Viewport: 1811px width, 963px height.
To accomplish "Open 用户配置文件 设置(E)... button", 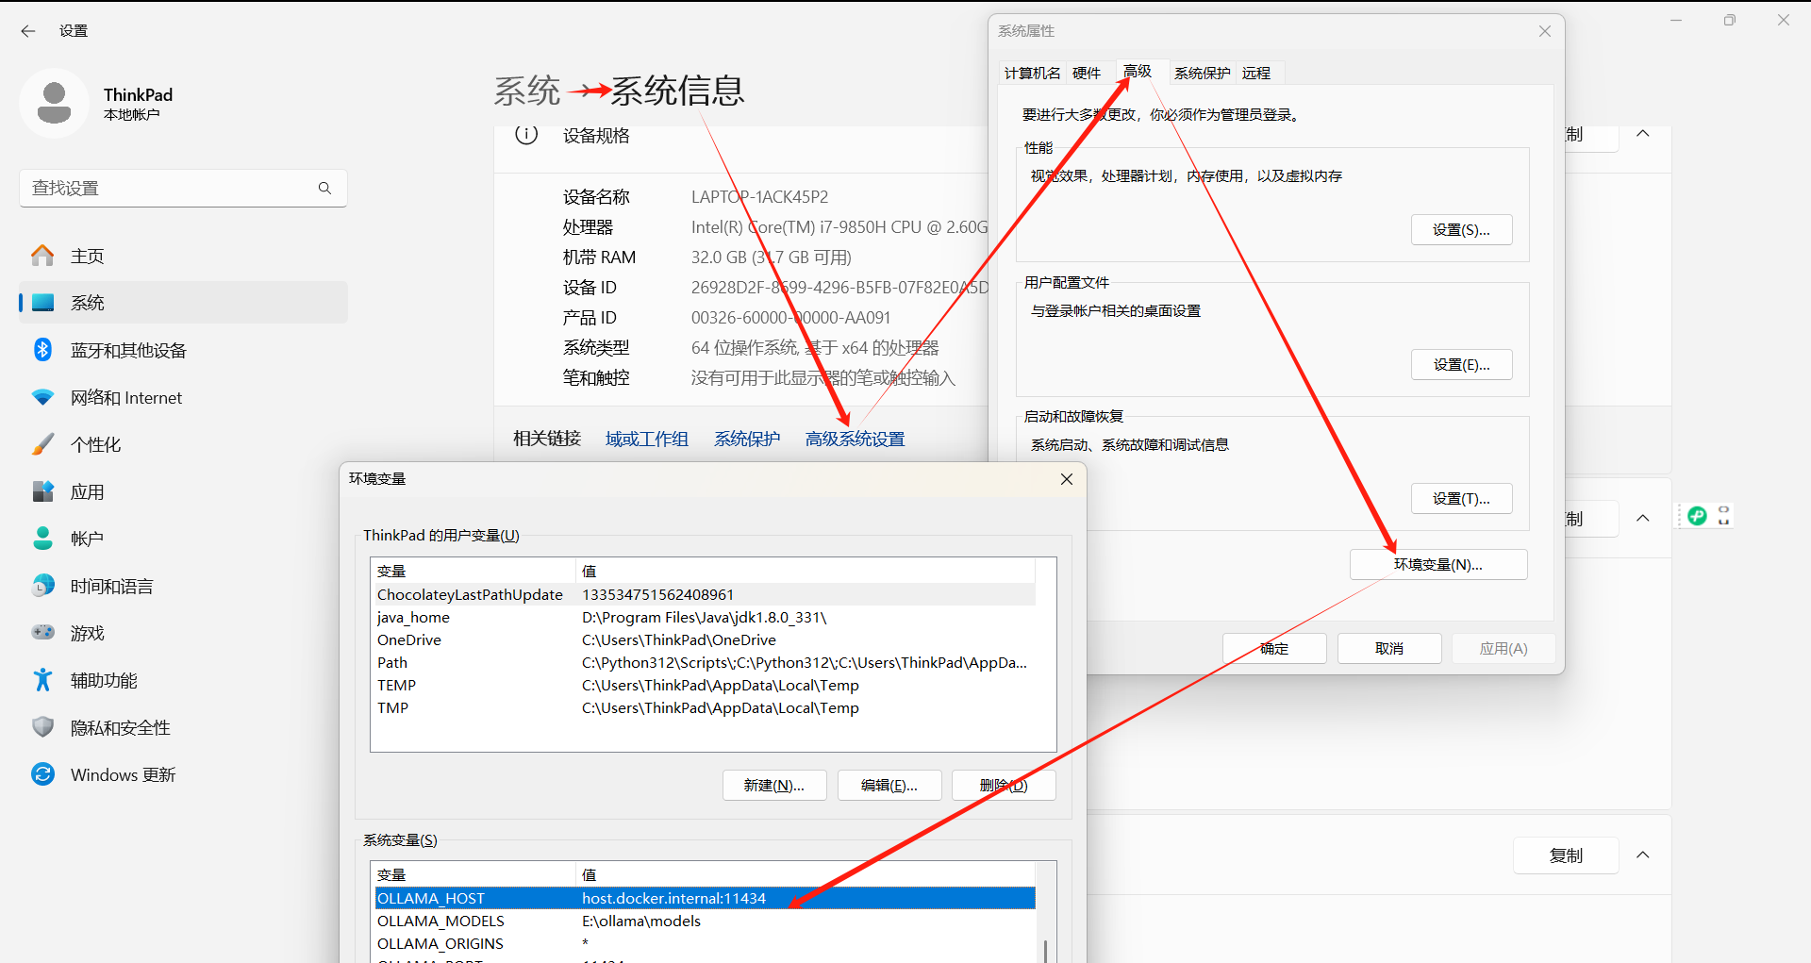I will pyautogui.click(x=1461, y=365).
